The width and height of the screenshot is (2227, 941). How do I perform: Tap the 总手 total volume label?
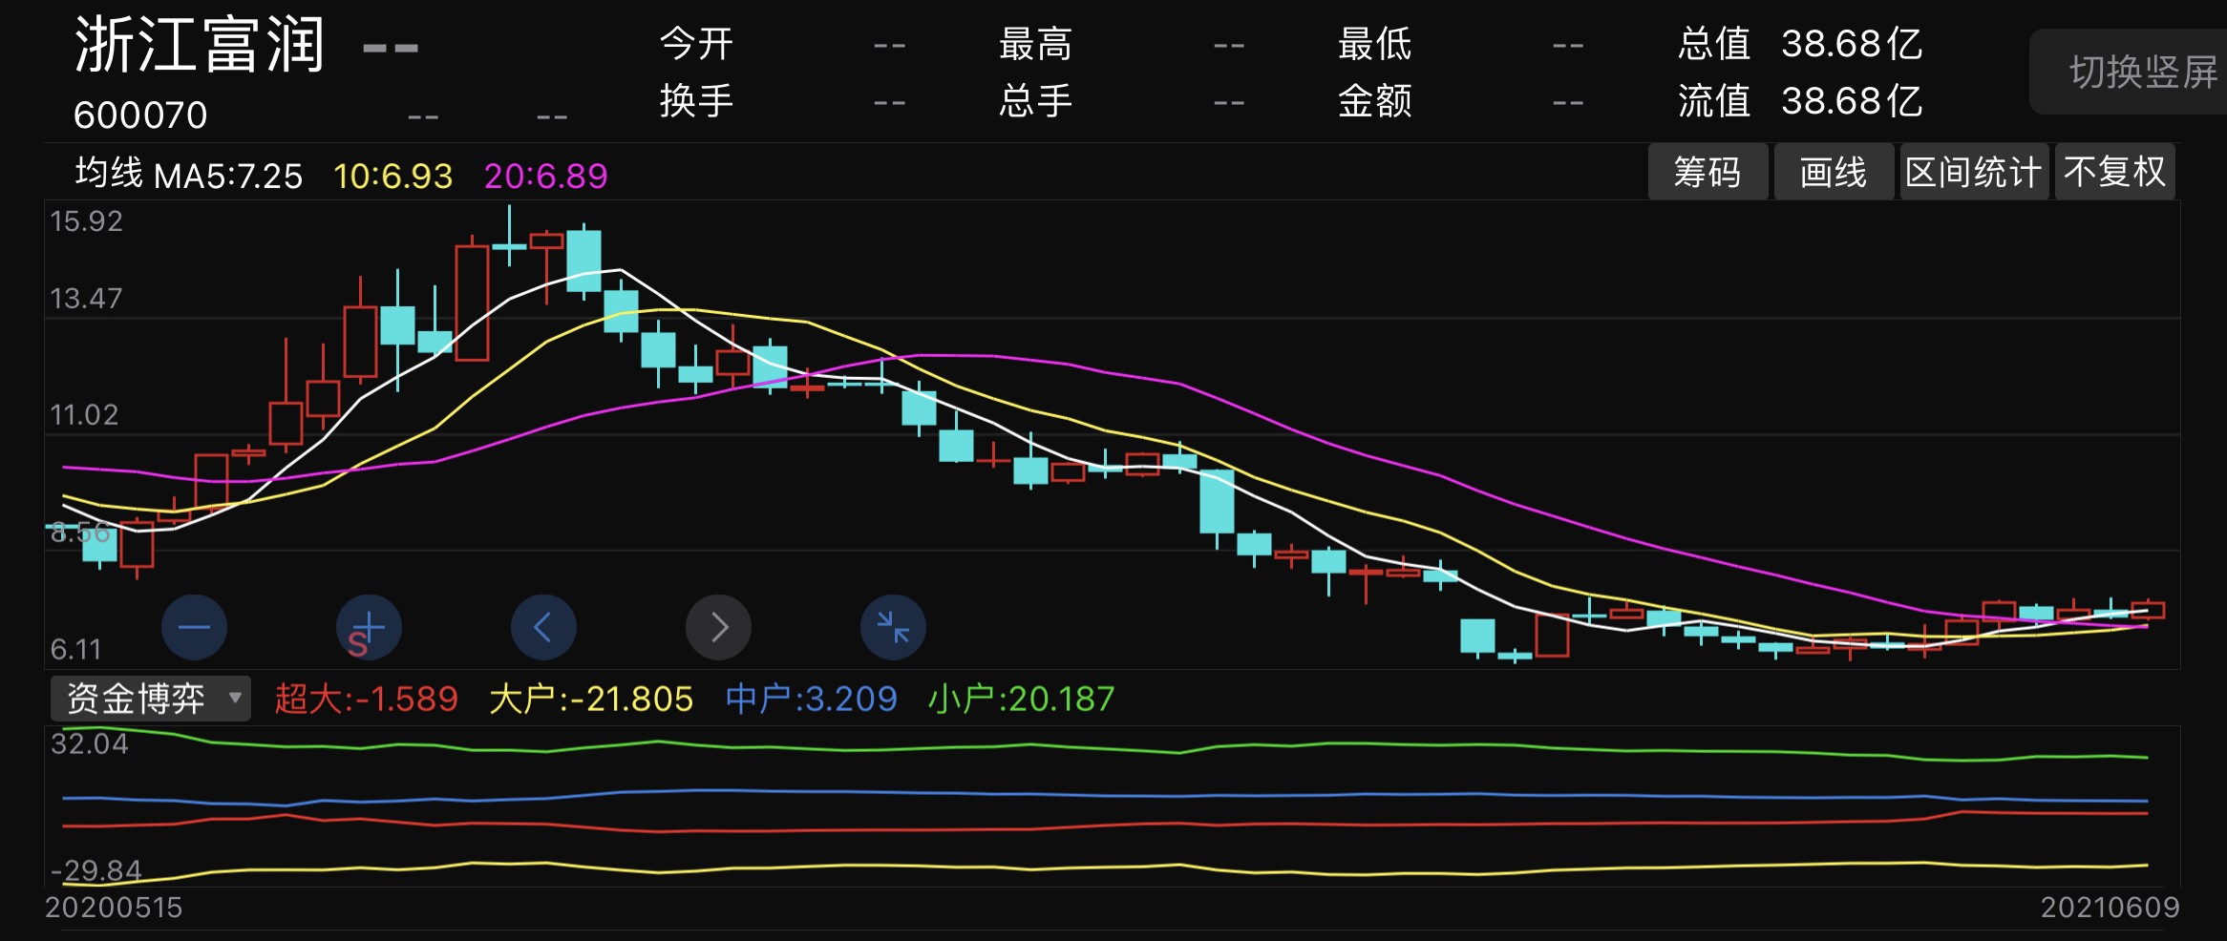tap(1035, 101)
